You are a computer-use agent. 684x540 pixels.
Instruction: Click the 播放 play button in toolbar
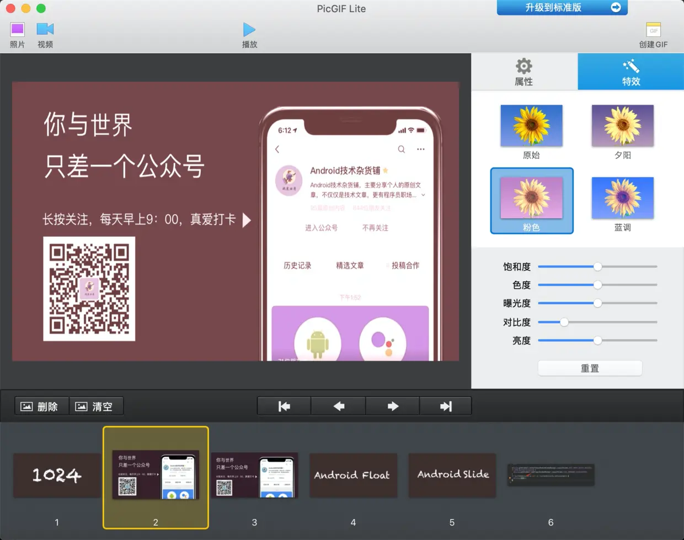coord(249,30)
